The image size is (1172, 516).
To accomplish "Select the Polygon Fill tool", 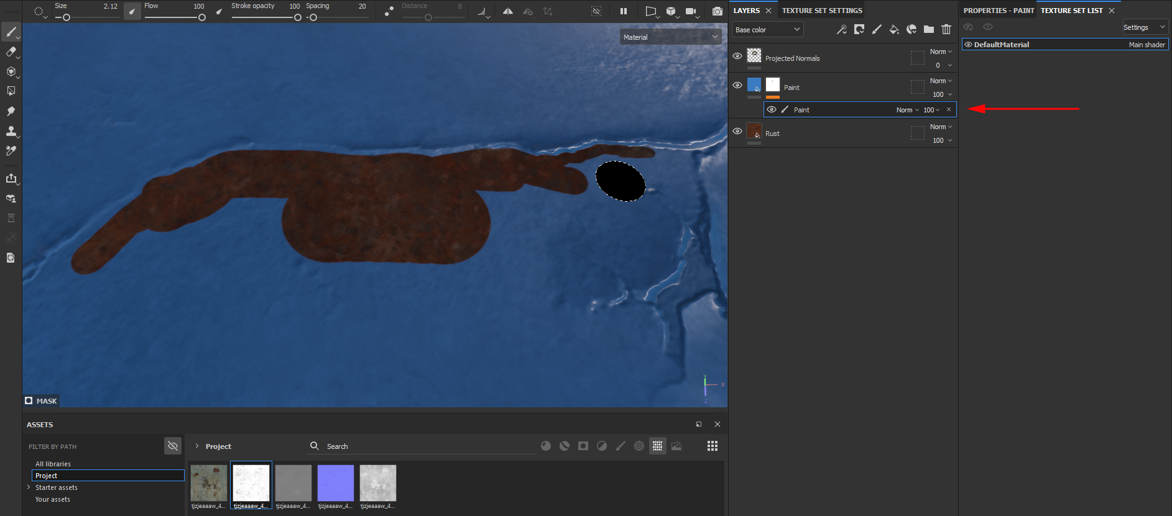I will coord(11,91).
